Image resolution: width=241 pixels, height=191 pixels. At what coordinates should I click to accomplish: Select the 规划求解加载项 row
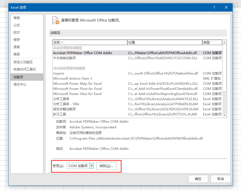(137, 109)
